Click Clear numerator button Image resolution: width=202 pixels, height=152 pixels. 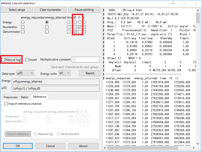(51, 10)
